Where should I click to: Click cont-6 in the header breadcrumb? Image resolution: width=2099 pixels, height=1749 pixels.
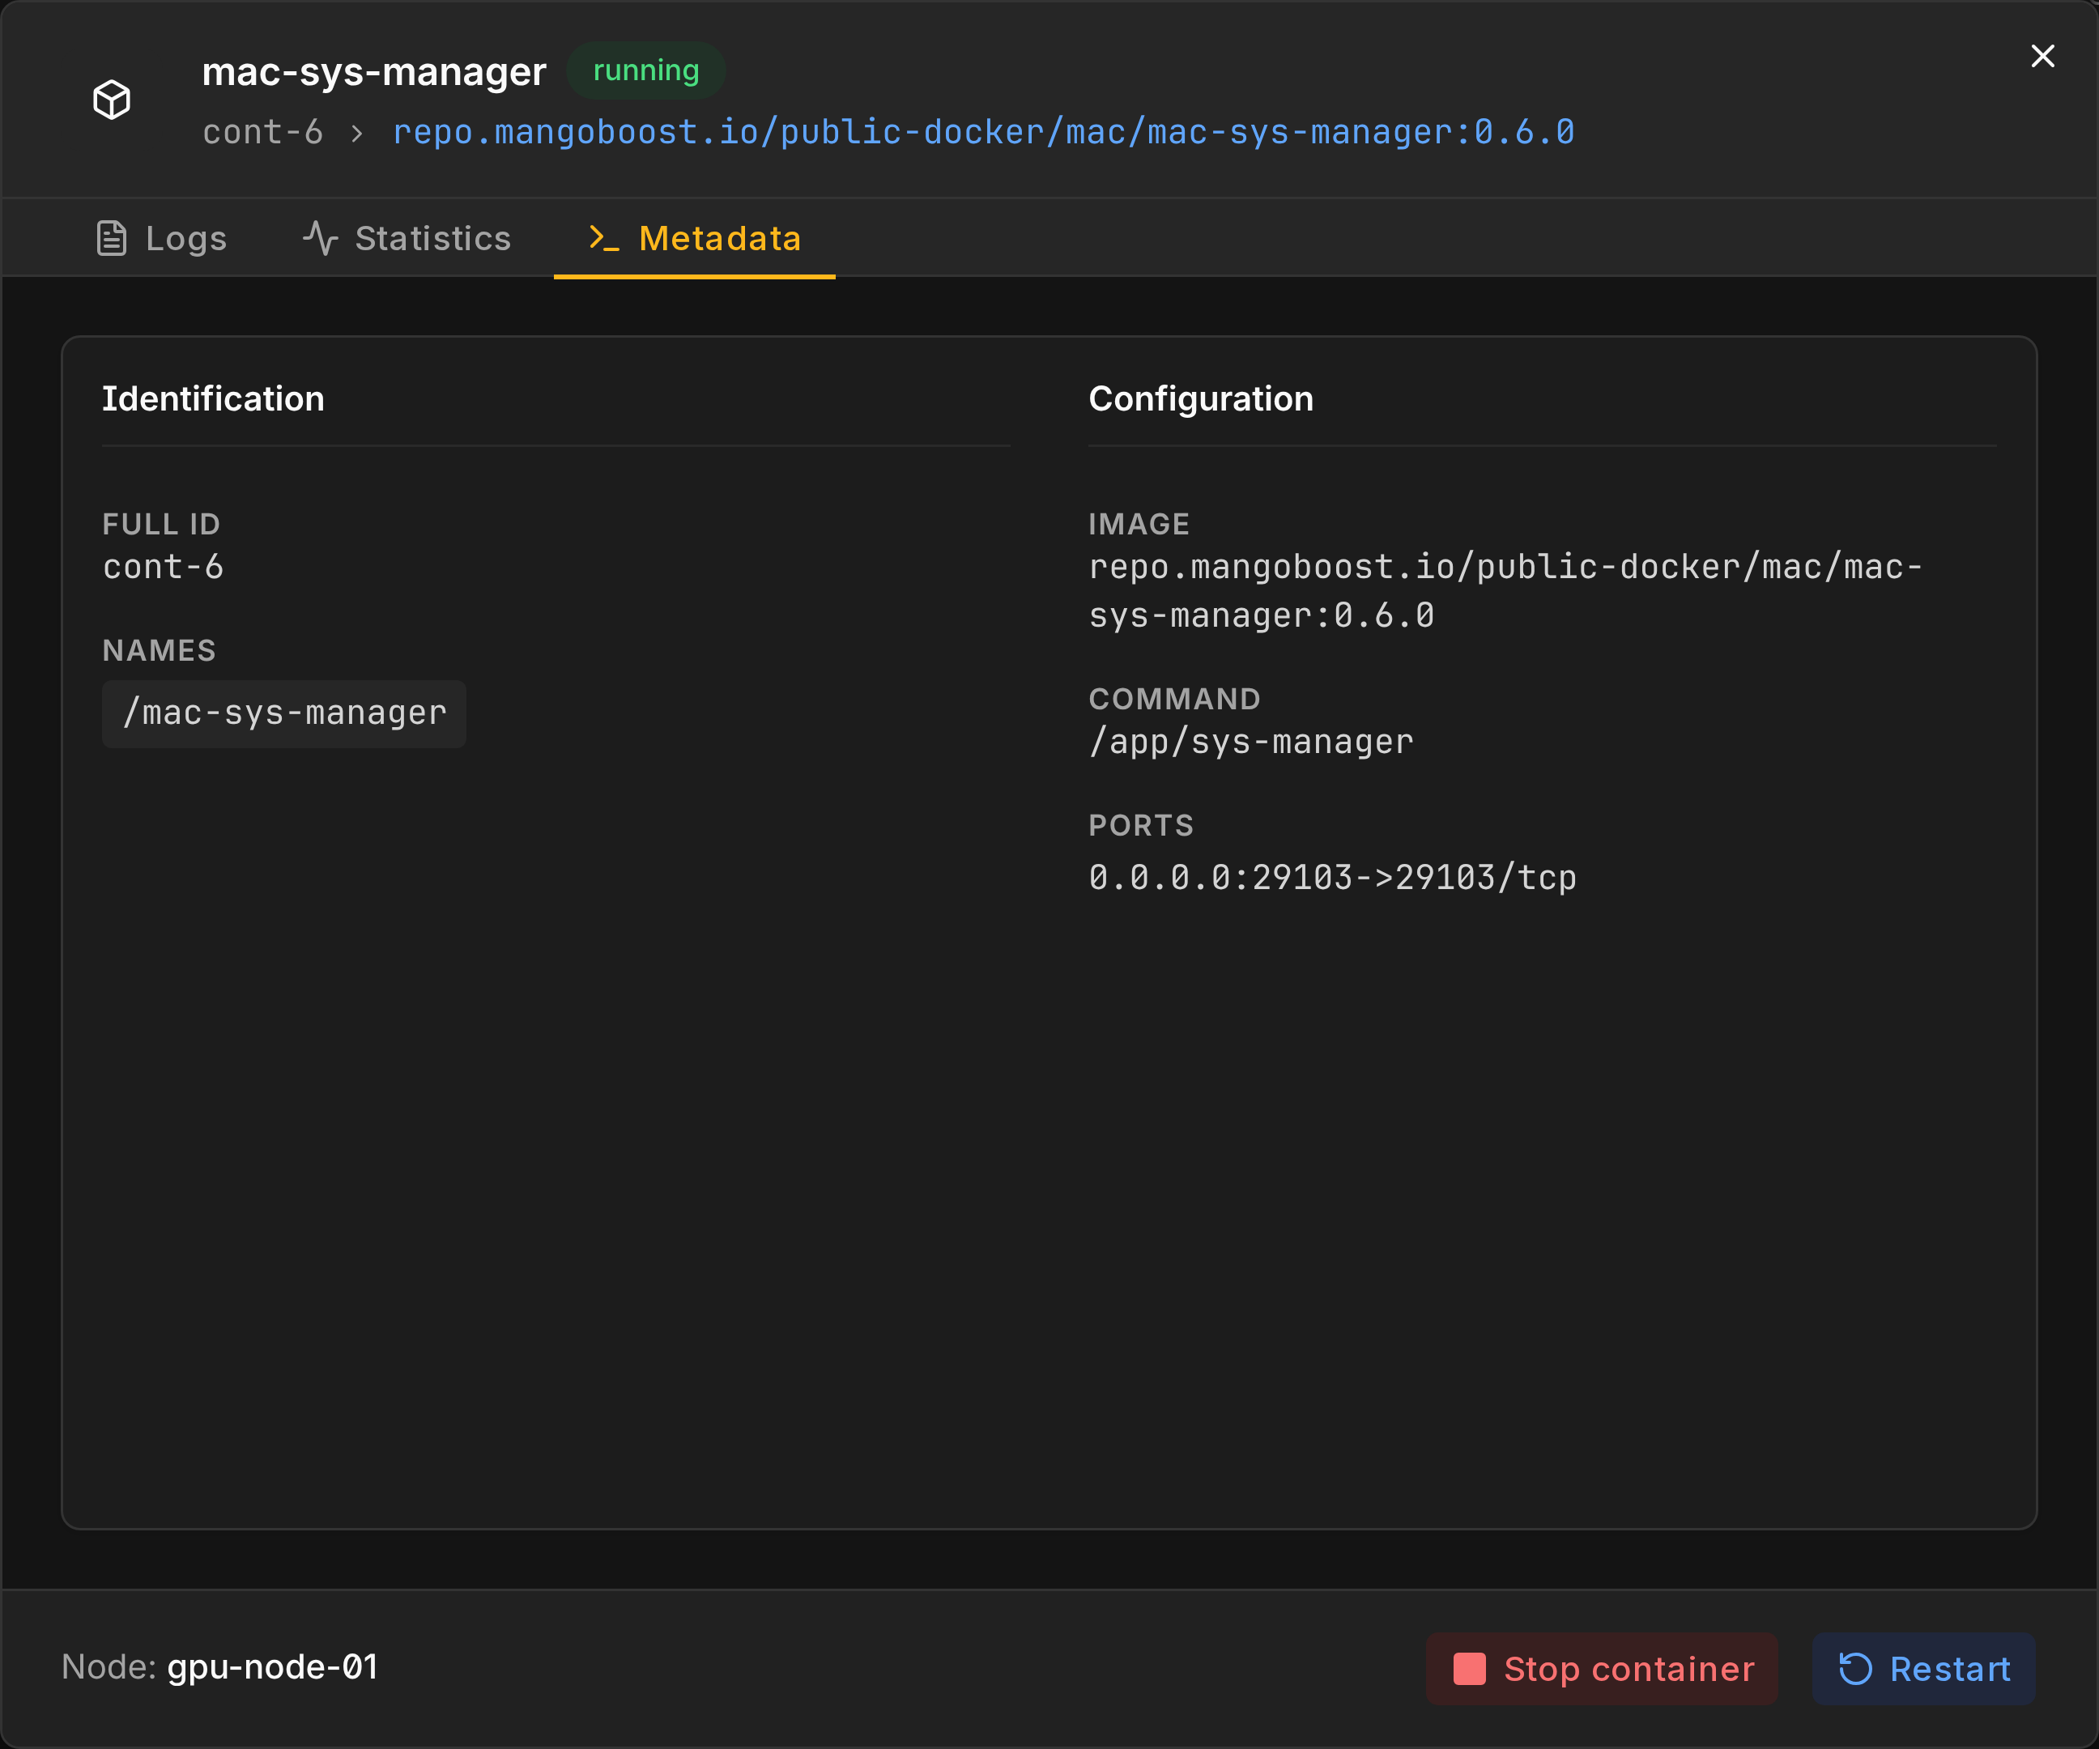coord(263,132)
